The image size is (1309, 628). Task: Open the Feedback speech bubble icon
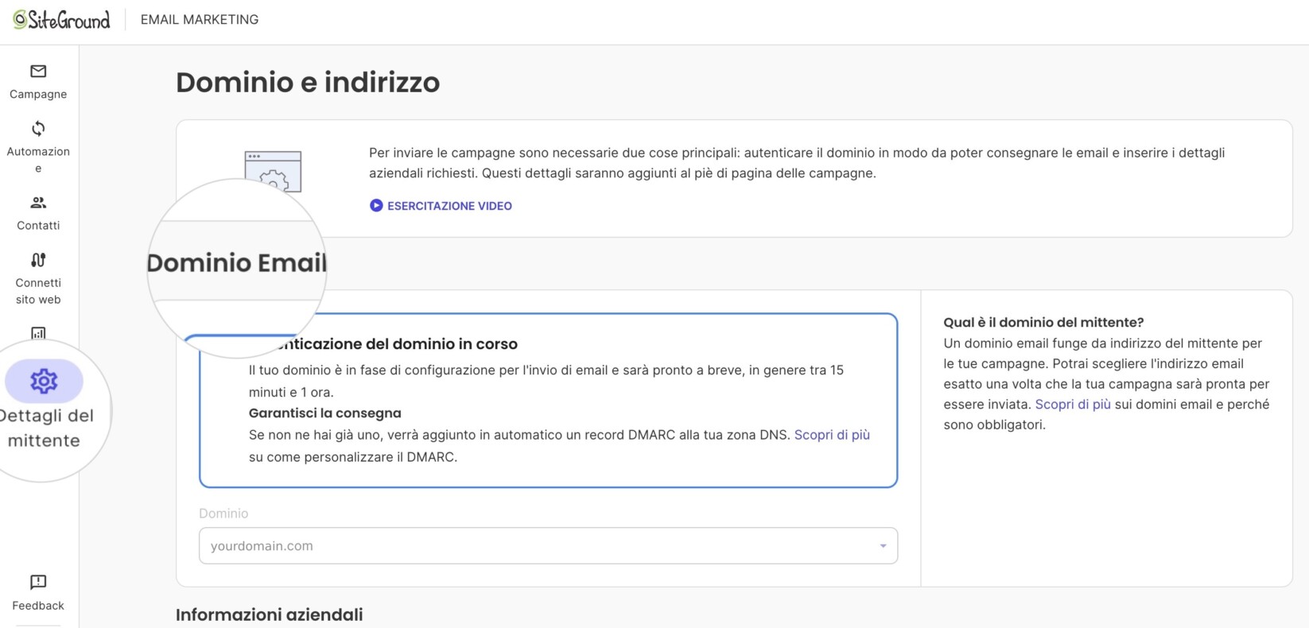pyautogui.click(x=38, y=582)
